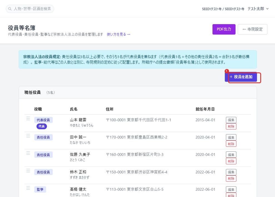Open the テスト太郎 user dropdown
The width and height of the screenshot is (275, 197).
[258, 9]
